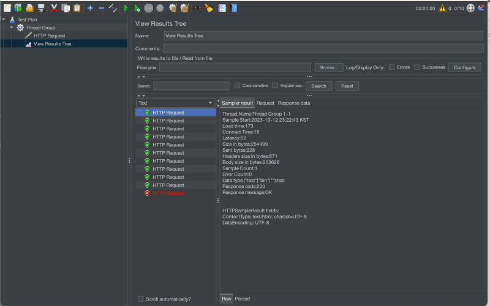This screenshot has width=490, height=306.
Task: Click the Reset button
Action: click(x=347, y=86)
